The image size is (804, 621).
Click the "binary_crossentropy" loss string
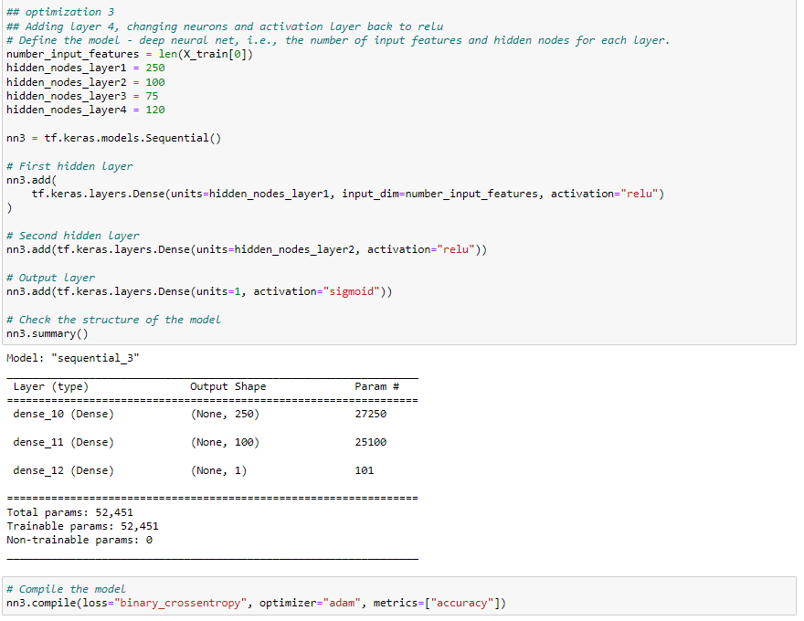pyautogui.click(x=180, y=604)
